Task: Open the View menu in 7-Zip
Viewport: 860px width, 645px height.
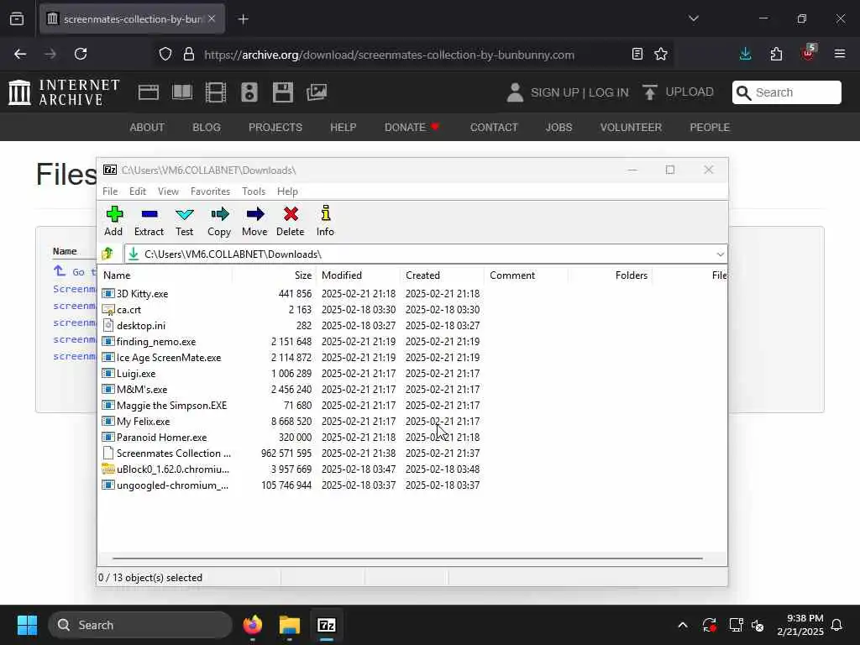Action: 168,191
